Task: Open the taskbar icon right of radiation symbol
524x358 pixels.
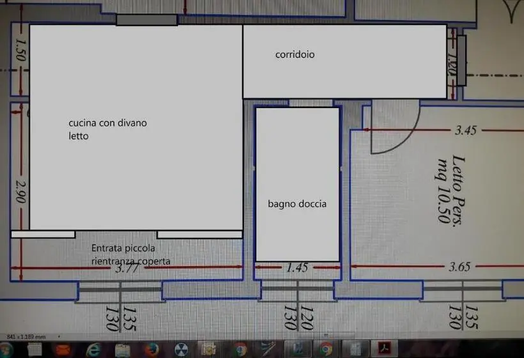Action: click(210, 350)
